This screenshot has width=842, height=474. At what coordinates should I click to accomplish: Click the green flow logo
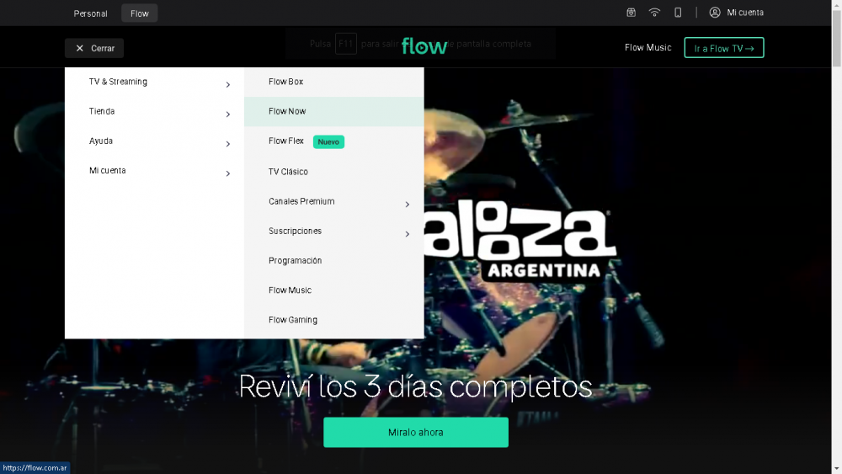[x=424, y=46]
